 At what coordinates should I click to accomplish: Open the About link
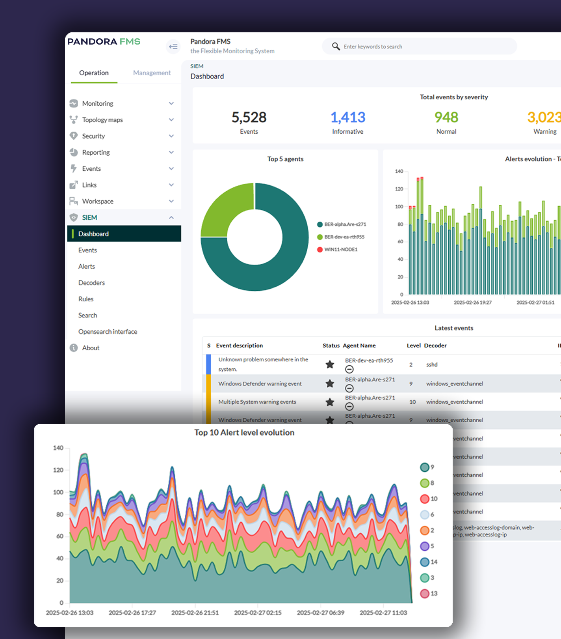point(91,348)
